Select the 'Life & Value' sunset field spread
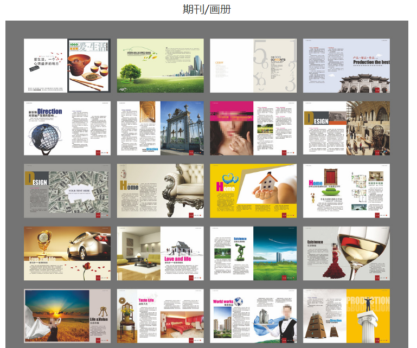 tap(67, 316)
